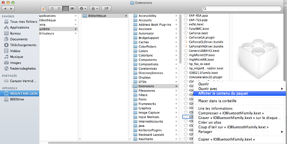The height and width of the screenshot is (144, 287).
Task: Select the shared Canyon Vertrid computer
Action: (x=20, y=81)
